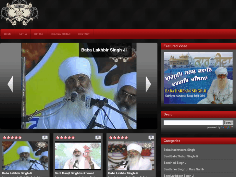
Task: Open the KATHA menu item
Action: [x=23, y=34]
